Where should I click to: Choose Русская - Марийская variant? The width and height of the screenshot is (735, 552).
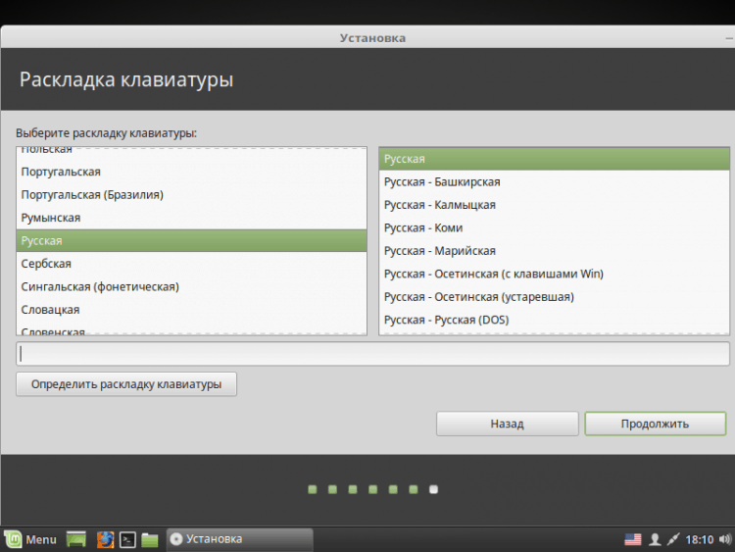(554, 251)
